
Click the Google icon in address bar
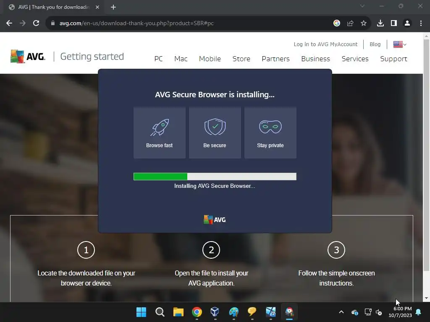(x=336, y=23)
